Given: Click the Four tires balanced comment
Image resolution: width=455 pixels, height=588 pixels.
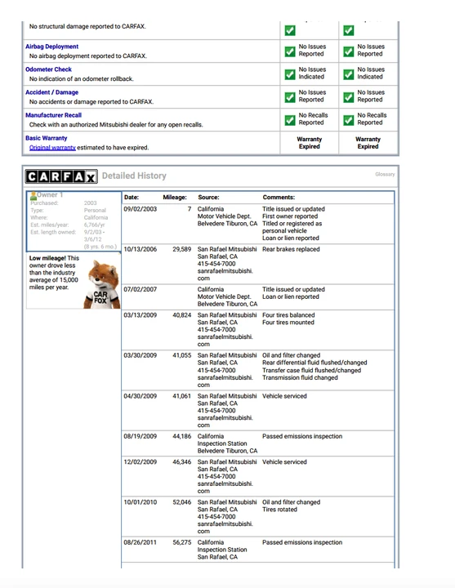Looking at the screenshot, I should (x=288, y=315).
